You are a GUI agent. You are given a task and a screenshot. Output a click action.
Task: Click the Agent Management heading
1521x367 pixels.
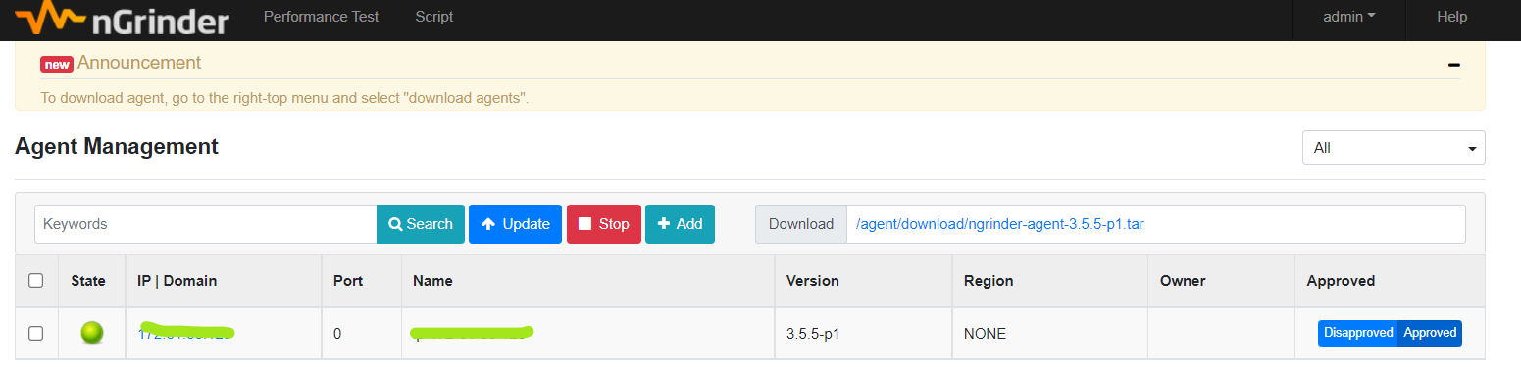117,147
